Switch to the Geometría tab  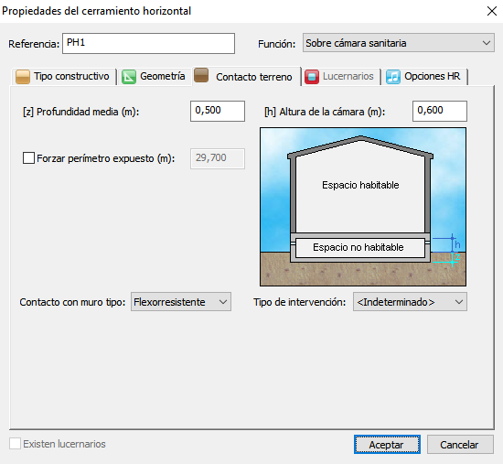pyautogui.click(x=154, y=77)
